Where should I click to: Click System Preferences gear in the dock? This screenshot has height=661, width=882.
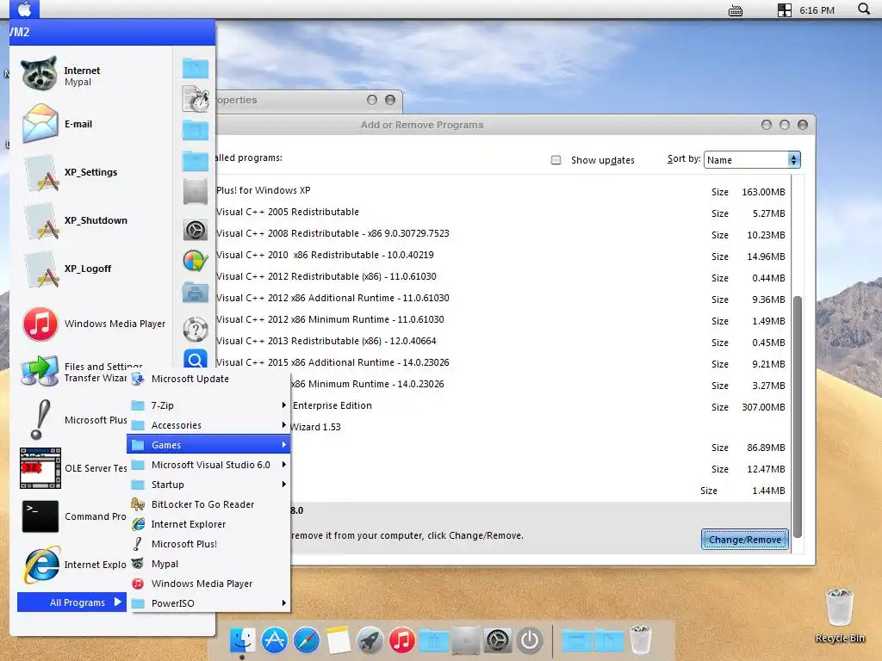[x=498, y=639]
